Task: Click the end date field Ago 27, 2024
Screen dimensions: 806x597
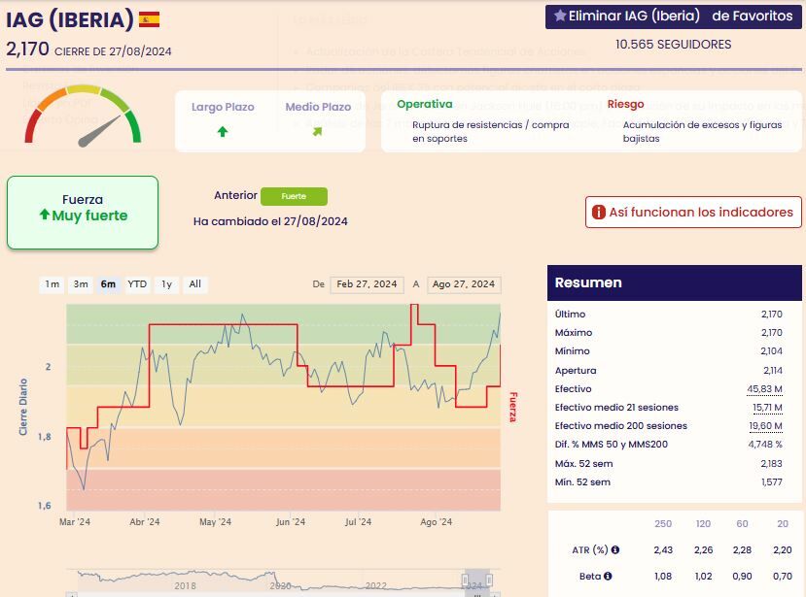Action: coord(464,284)
